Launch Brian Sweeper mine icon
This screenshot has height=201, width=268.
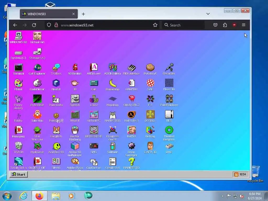[131, 149]
